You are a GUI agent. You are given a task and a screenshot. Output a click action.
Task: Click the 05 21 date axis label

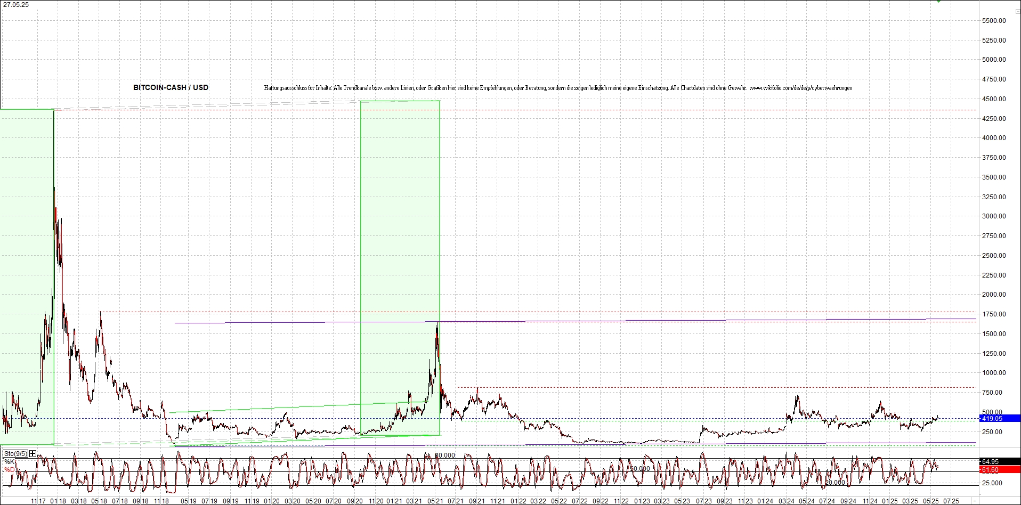(x=435, y=501)
